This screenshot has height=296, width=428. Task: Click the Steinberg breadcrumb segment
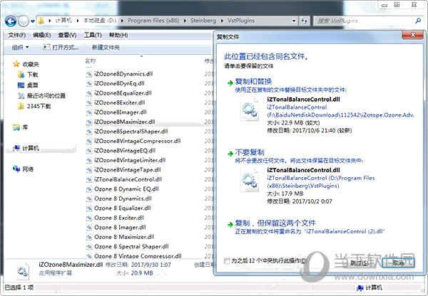pyautogui.click(x=203, y=21)
